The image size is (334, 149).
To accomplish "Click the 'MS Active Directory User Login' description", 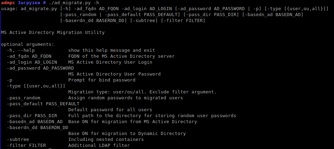I will (110, 62).
